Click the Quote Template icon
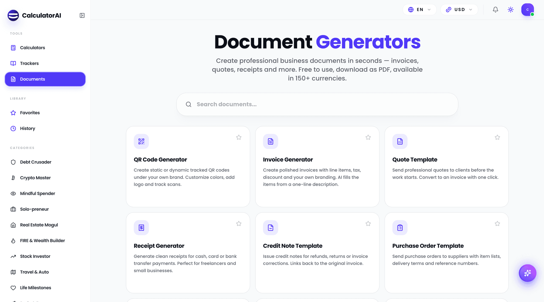544x302 pixels. point(400,141)
